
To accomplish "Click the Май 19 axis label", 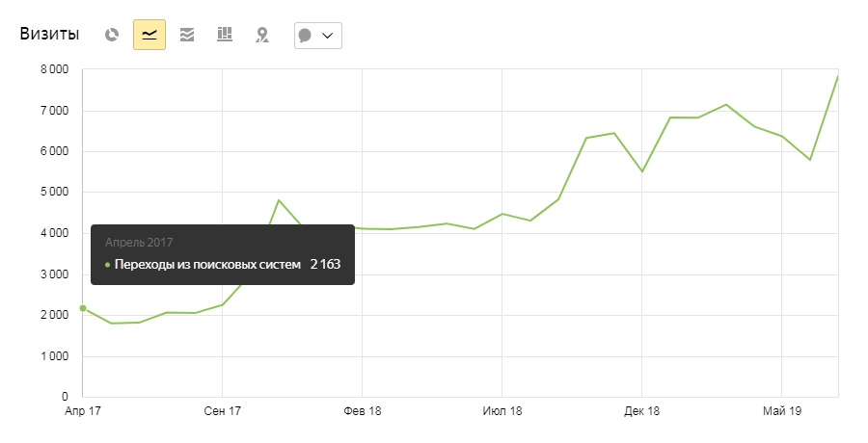I will (x=780, y=411).
